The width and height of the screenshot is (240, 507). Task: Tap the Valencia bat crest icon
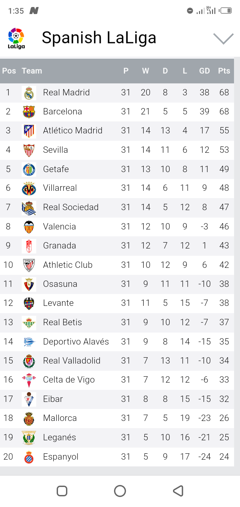coord(29,227)
